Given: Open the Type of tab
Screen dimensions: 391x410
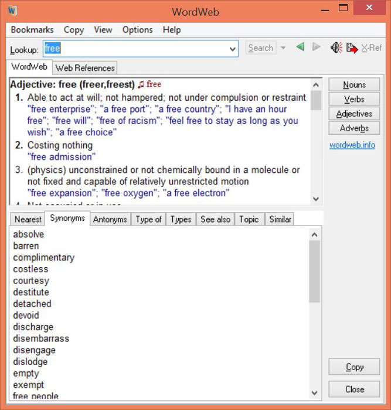Looking at the screenshot, I should (x=148, y=219).
